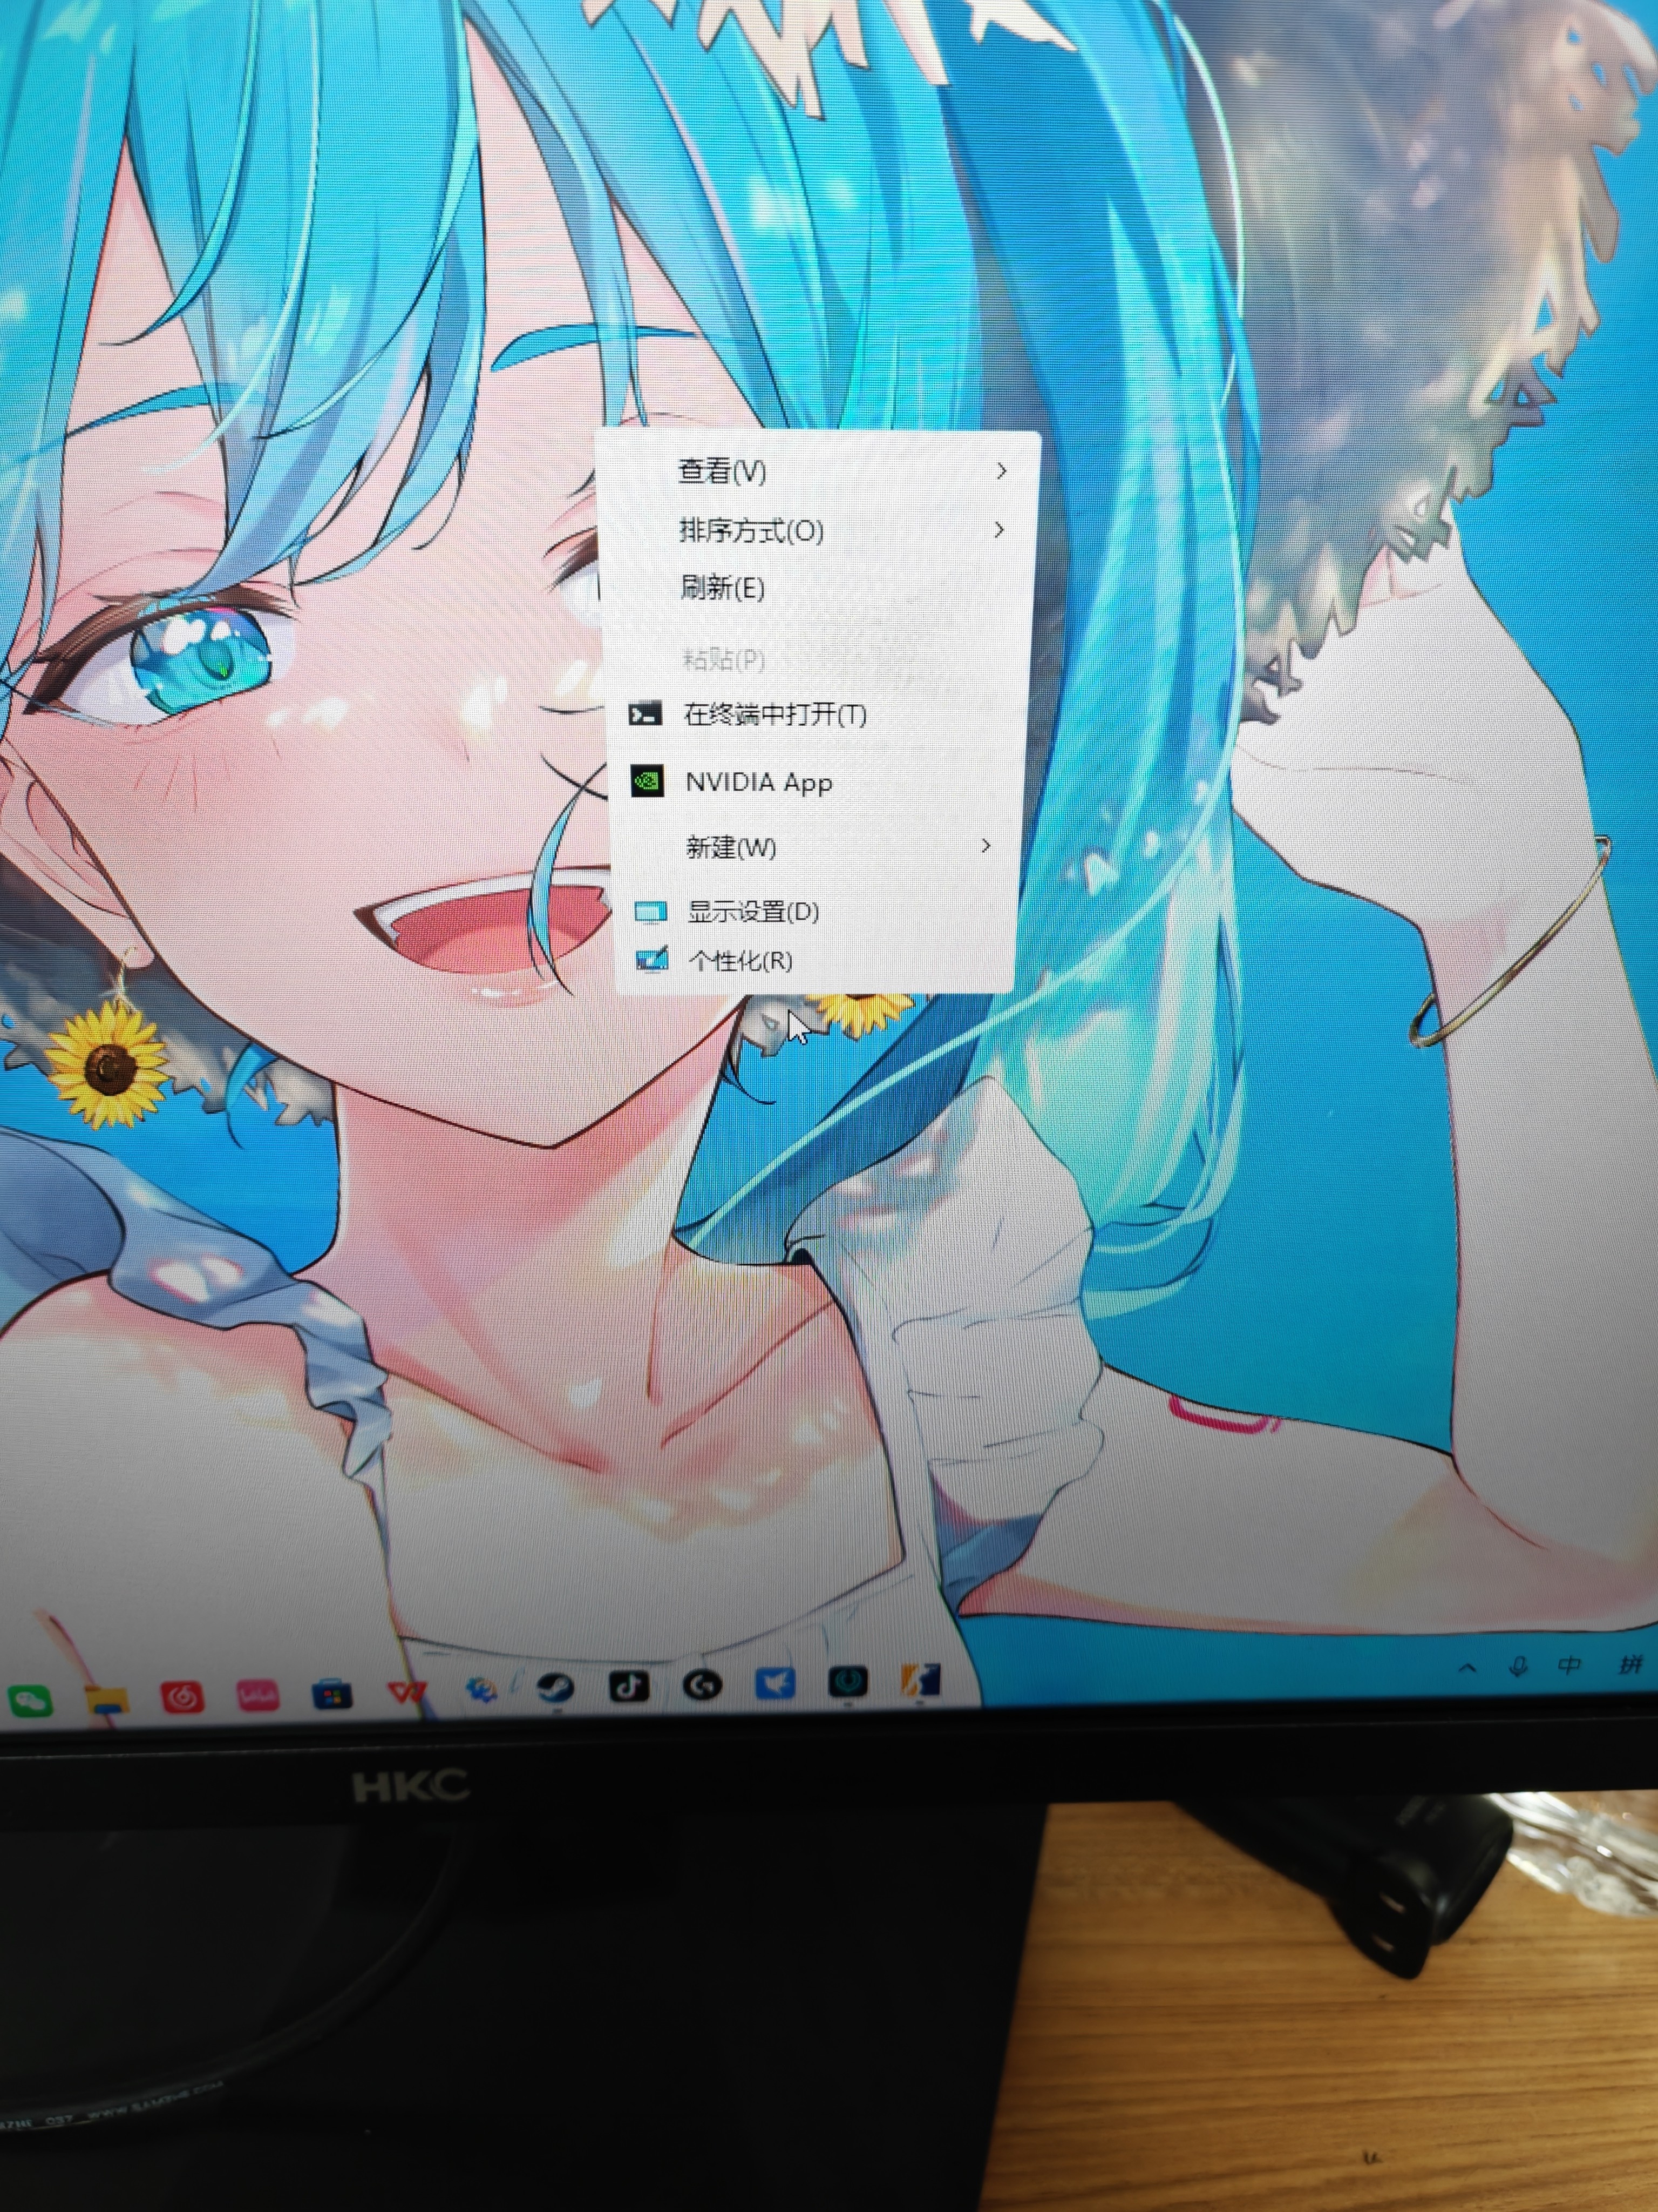Open the 排序方式(O) submenu
Viewport: 1658px width, 2212px height.
tap(818, 530)
